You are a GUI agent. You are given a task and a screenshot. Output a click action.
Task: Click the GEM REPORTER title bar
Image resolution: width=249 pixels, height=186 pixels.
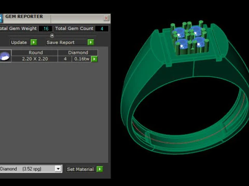(56, 18)
